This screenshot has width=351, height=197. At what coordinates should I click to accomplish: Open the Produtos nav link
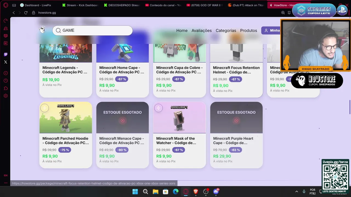248,30
